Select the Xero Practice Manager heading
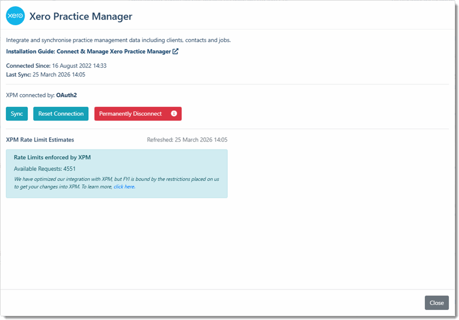Screen dimensions: 459x320 click(x=81, y=16)
